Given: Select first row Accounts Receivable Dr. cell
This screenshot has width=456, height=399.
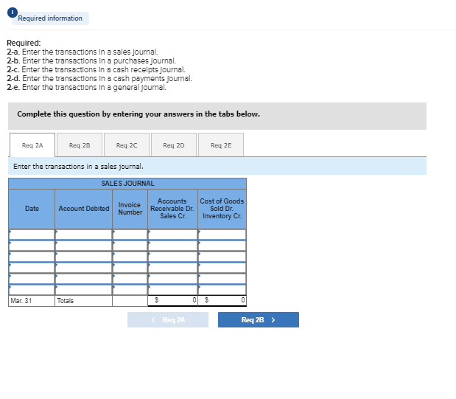Looking at the screenshot, I should (172, 235).
